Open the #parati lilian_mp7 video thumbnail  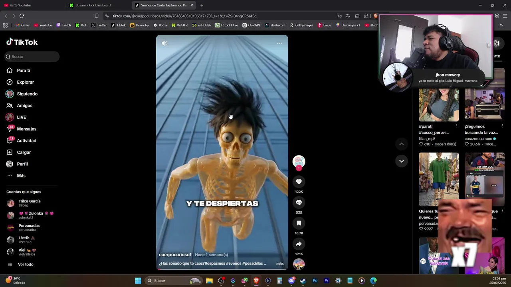(439, 104)
